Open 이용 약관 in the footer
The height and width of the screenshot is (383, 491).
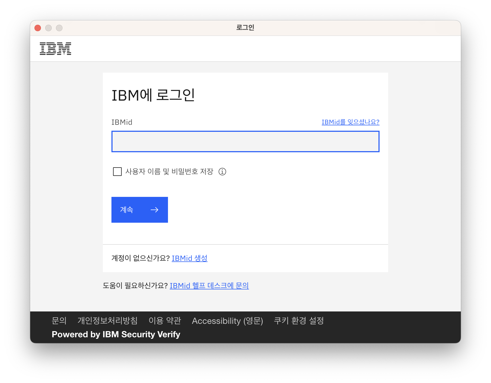[165, 321]
